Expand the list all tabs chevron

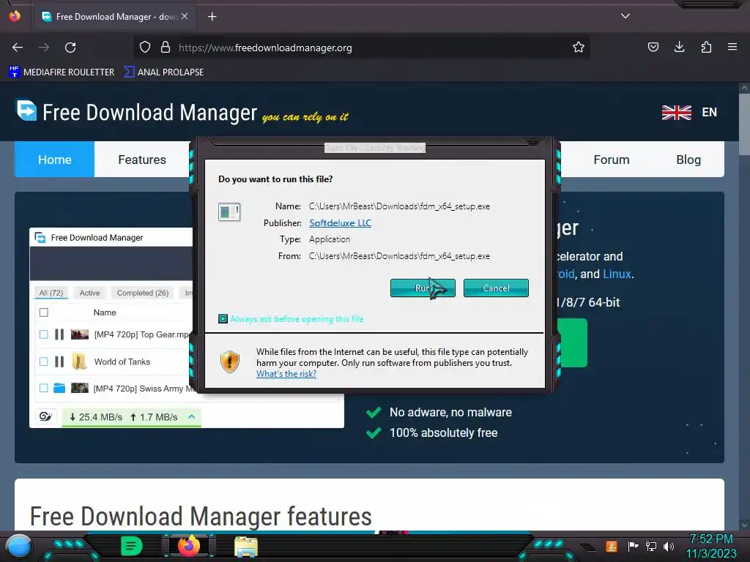click(x=625, y=16)
